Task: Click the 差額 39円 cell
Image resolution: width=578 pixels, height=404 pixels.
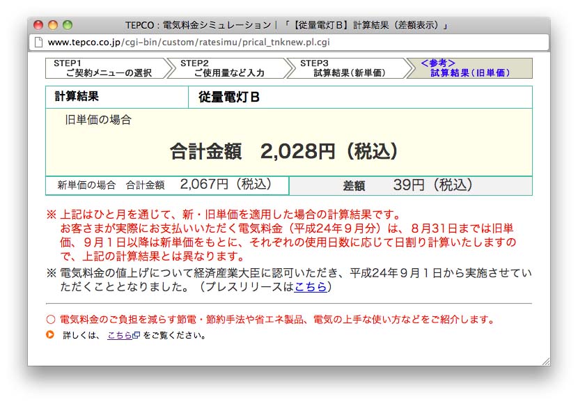Action: [x=410, y=185]
